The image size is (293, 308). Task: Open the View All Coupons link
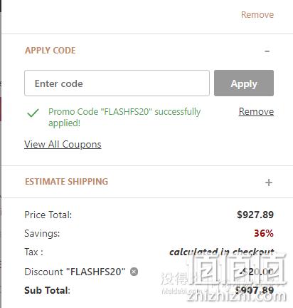coord(63,144)
